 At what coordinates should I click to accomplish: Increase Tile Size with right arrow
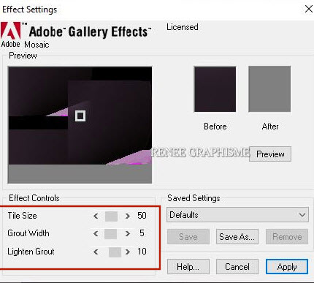pos(127,216)
